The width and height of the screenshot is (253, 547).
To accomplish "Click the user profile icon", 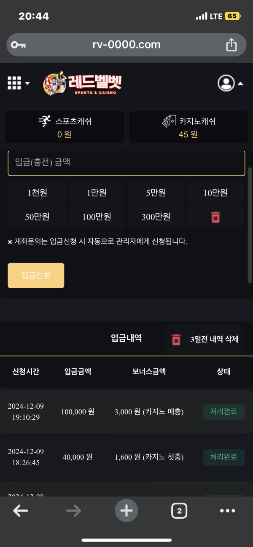I will tap(227, 83).
